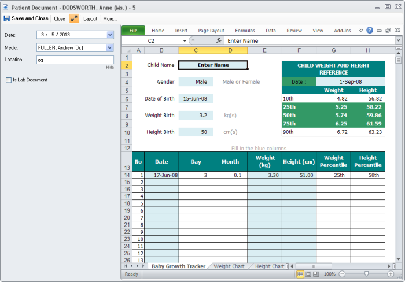Click Save and Close button
Image resolution: width=405 pixels, height=282 pixels.
(x=26, y=18)
